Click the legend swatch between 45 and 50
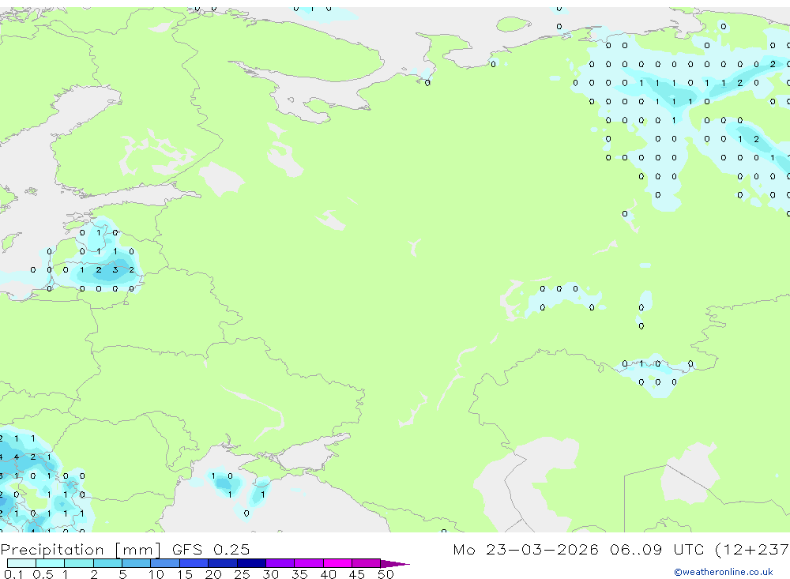Screen dimensions: 790x579 [367, 563]
